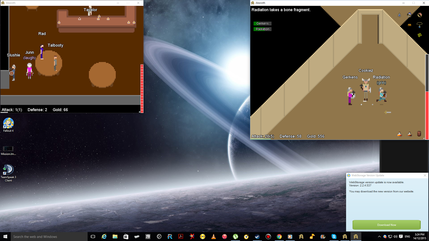Click the Radiation character sprite

point(382,95)
